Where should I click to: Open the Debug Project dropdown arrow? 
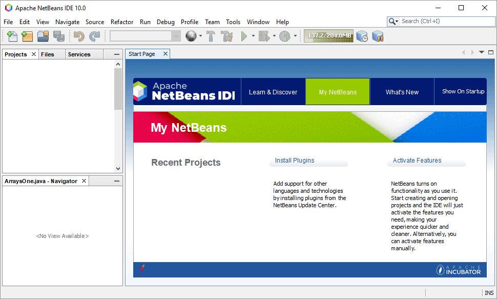point(274,36)
